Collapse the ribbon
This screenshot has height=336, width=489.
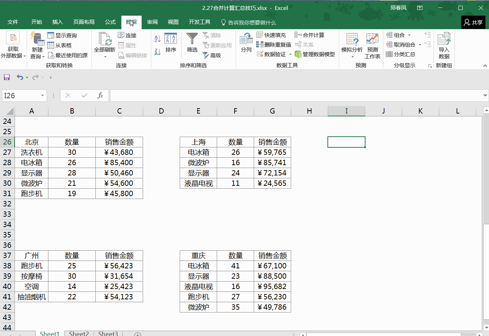click(485, 66)
